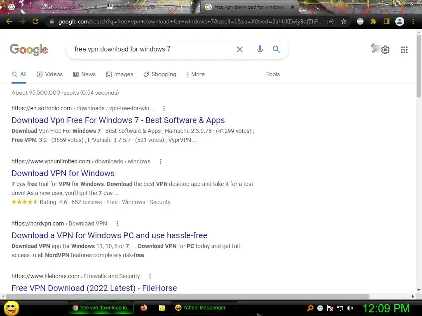Screen dimensions: 422x316
Task: Open the Extensions puzzle-piece menu
Action: 373,21
